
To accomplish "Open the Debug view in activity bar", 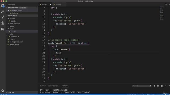I will point(3,23).
